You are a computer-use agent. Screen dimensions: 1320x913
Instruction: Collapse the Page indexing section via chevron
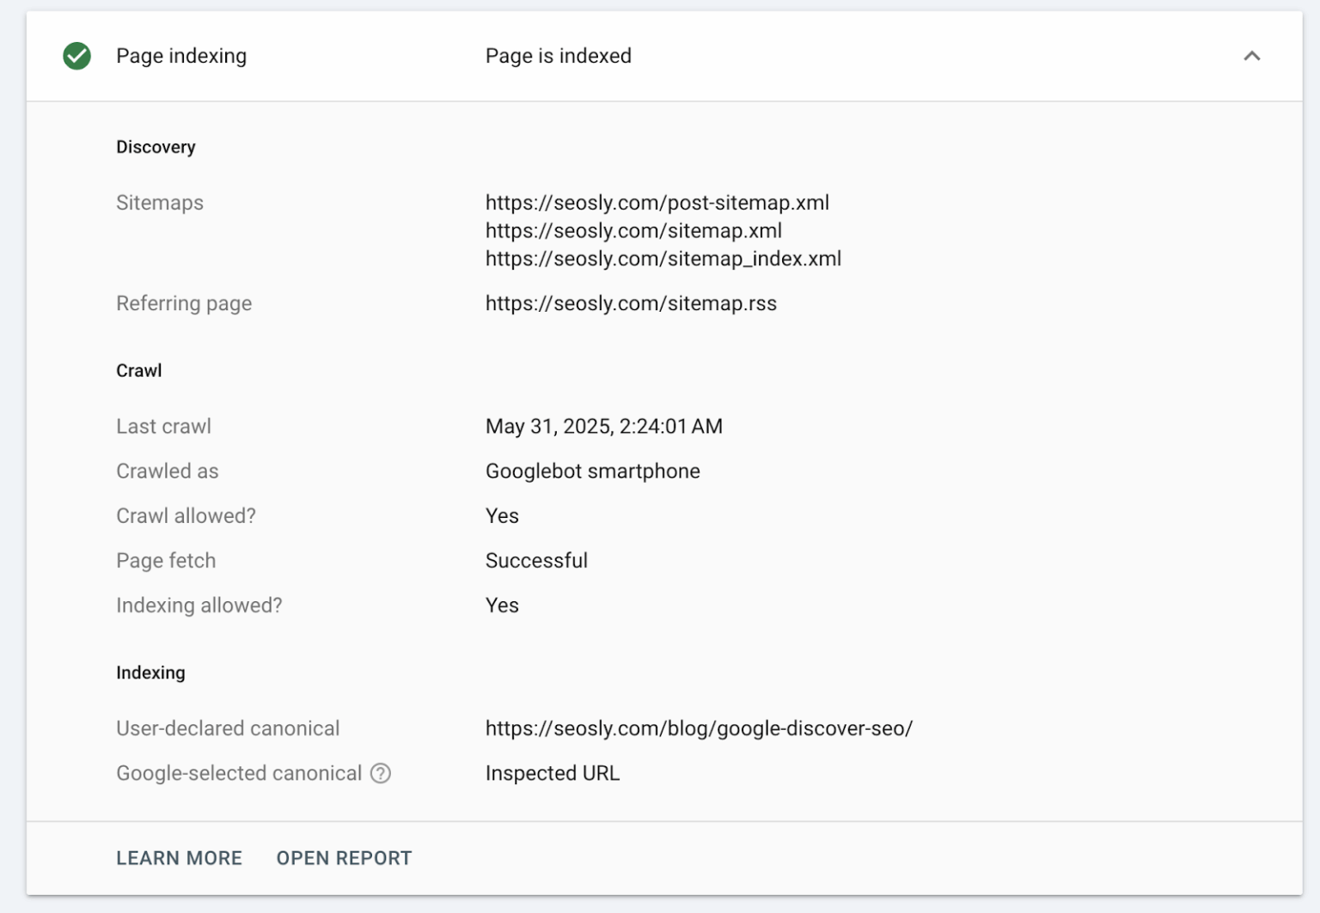click(1252, 56)
